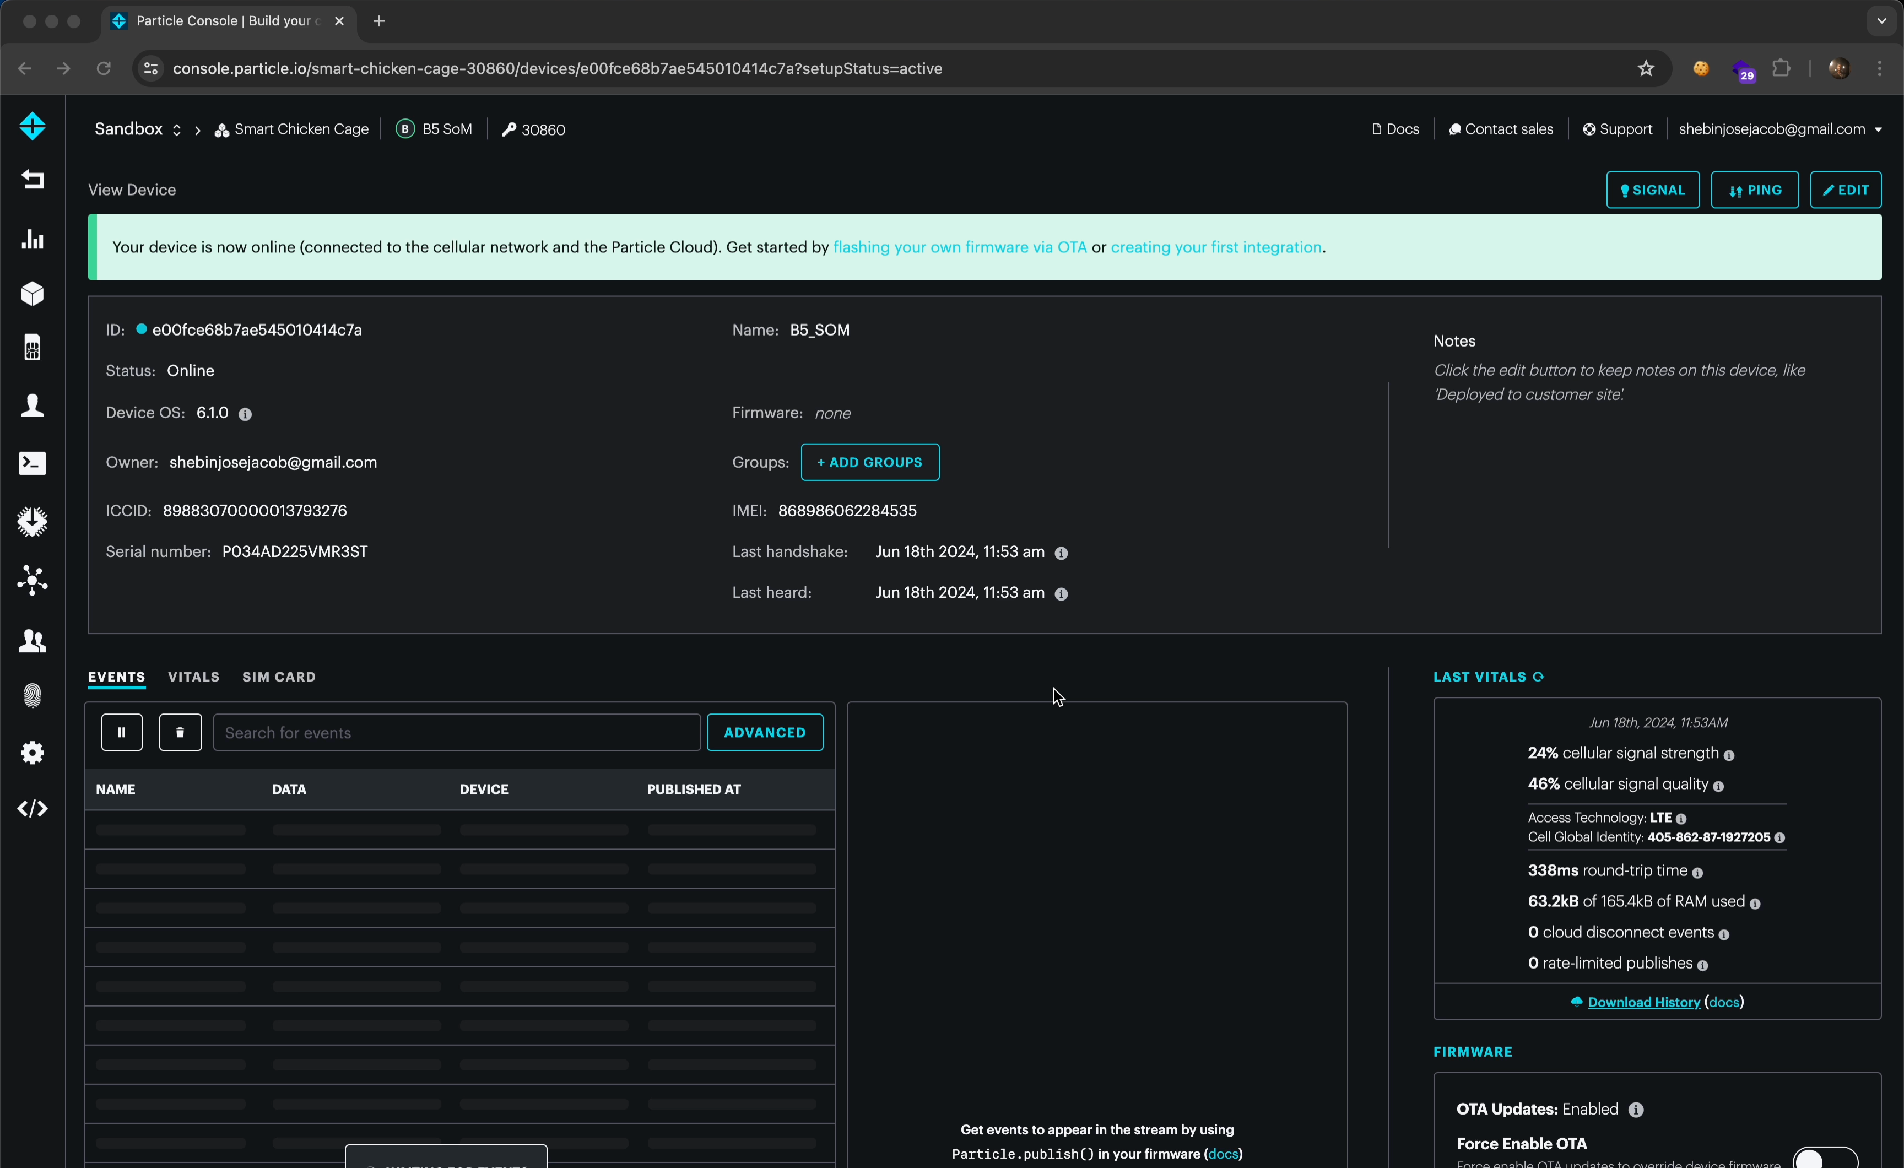Click info icon next to Cell Global Identity
The width and height of the screenshot is (1904, 1168).
pyautogui.click(x=1779, y=838)
